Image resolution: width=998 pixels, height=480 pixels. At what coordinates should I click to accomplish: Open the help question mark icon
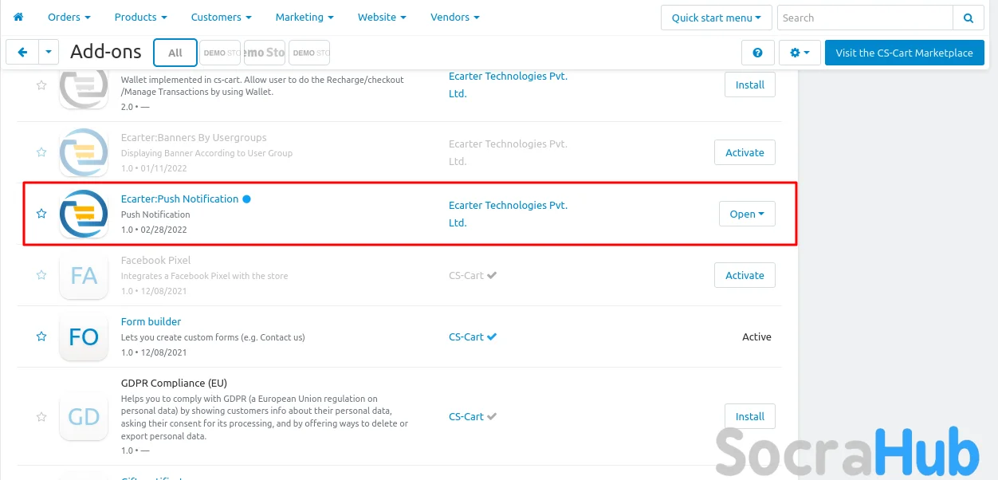pos(757,53)
